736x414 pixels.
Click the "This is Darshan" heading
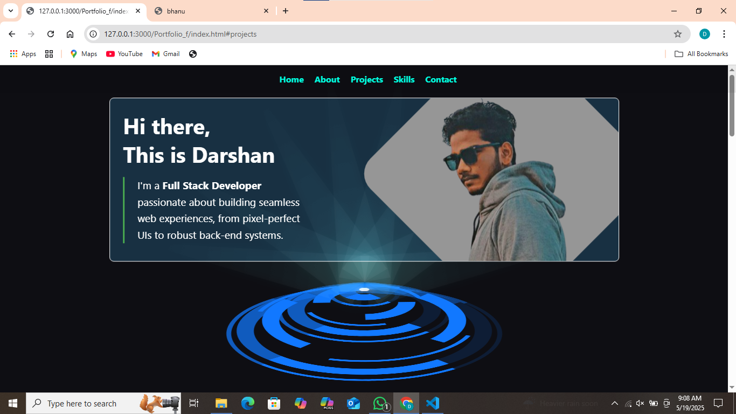[199, 155]
